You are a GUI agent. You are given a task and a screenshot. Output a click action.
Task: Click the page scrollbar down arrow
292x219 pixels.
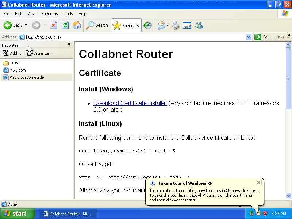click(288, 196)
